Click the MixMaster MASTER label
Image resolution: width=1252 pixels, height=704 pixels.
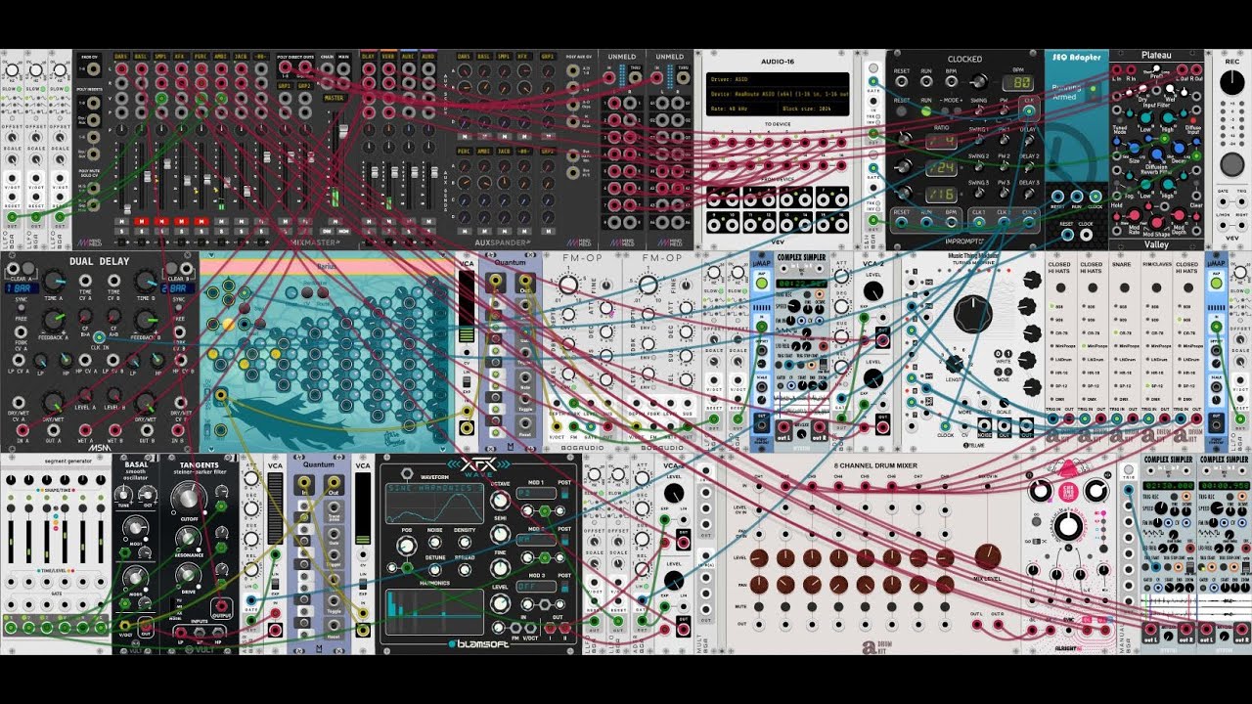335,98
